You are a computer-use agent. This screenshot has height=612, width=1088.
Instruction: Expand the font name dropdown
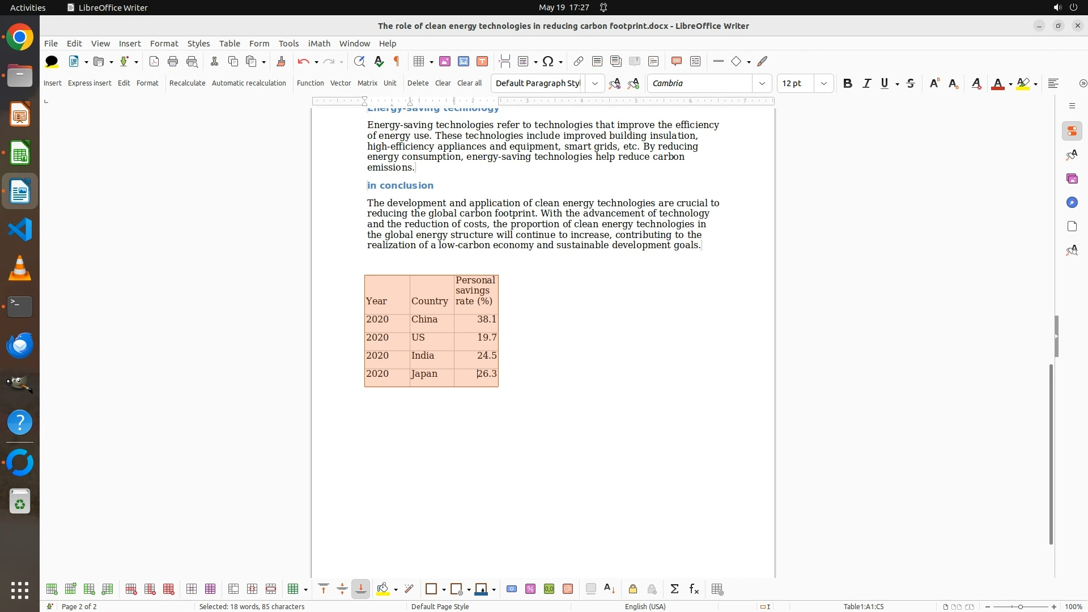(762, 84)
